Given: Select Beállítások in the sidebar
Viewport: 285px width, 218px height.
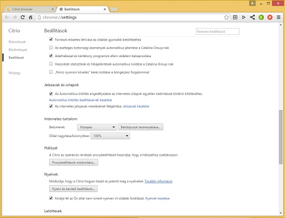Looking at the screenshot, I should point(17,58).
